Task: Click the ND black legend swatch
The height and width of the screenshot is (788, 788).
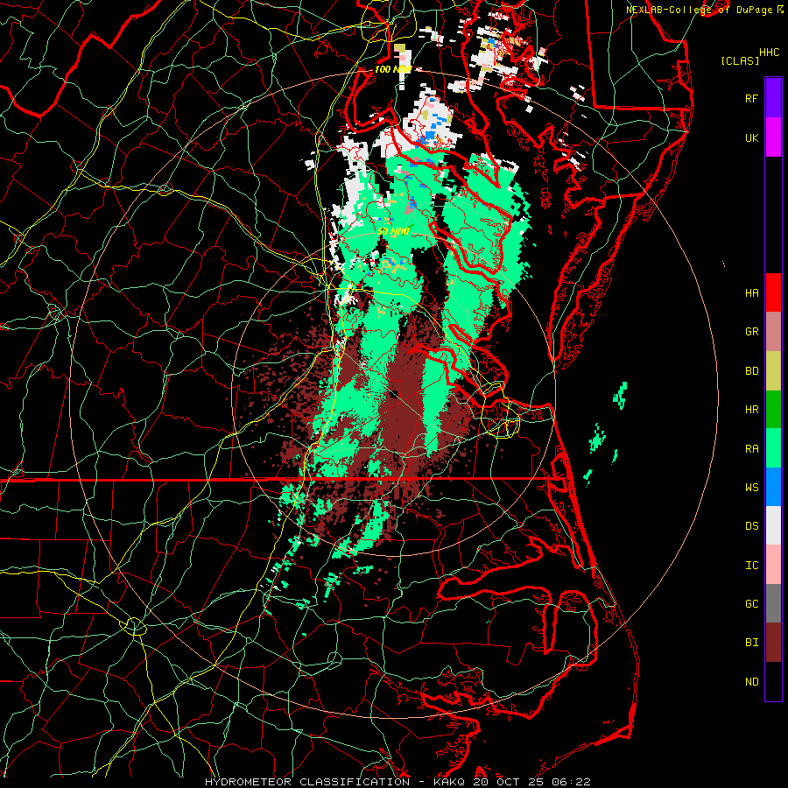Action: [773, 681]
